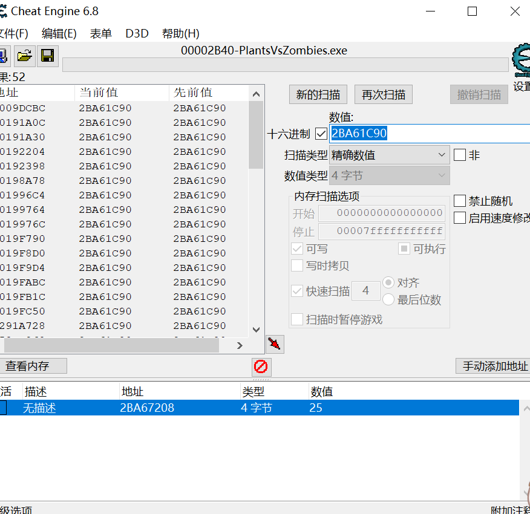This screenshot has width=530, height=514.
Task: Click the scan progress bar
Action: pyautogui.click(x=286, y=65)
